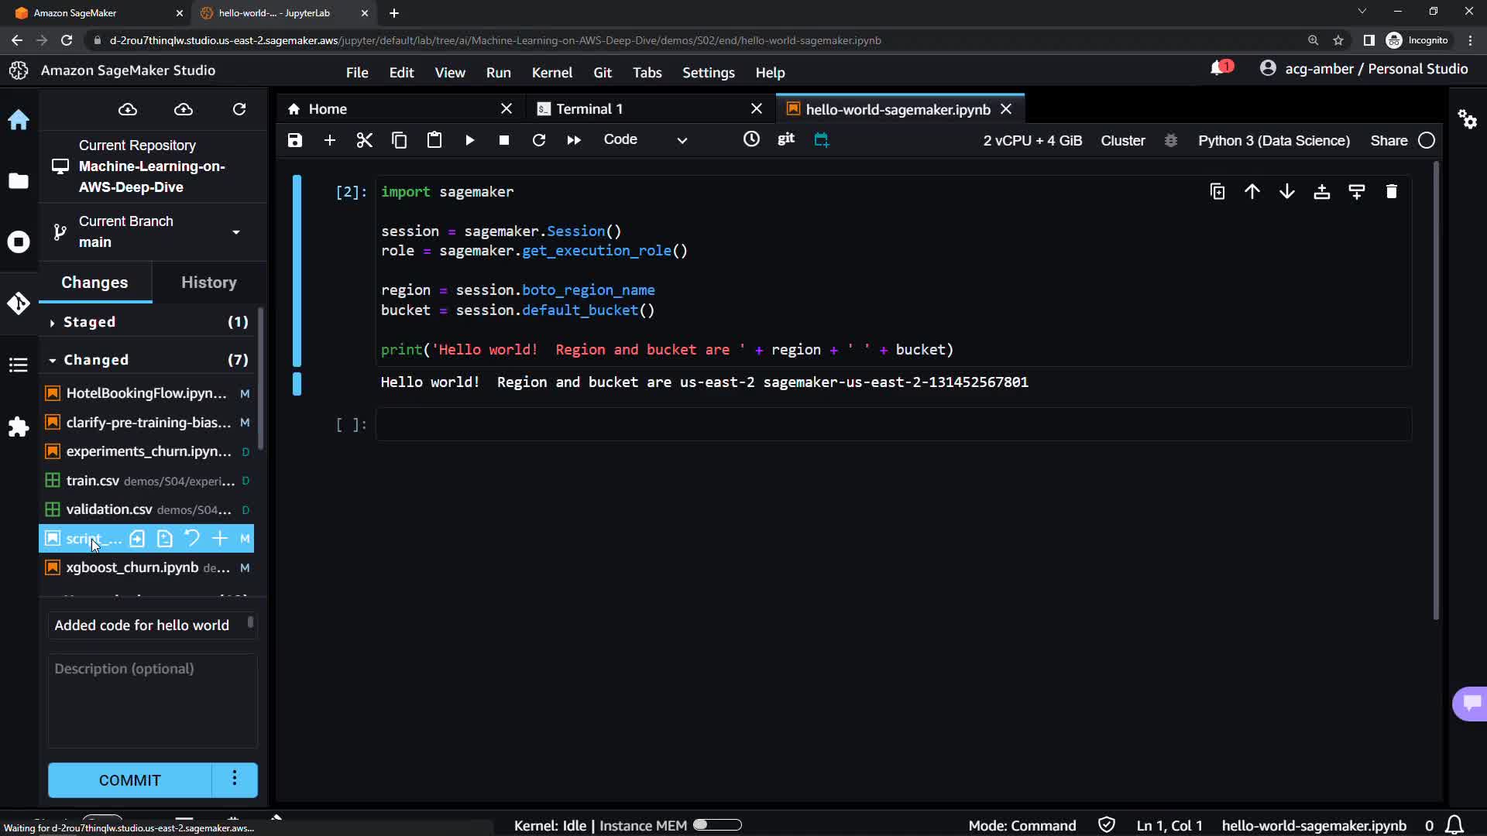Image resolution: width=1487 pixels, height=836 pixels.
Task: Open the Current Branch main dropdown
Action: tap(235, 231)
